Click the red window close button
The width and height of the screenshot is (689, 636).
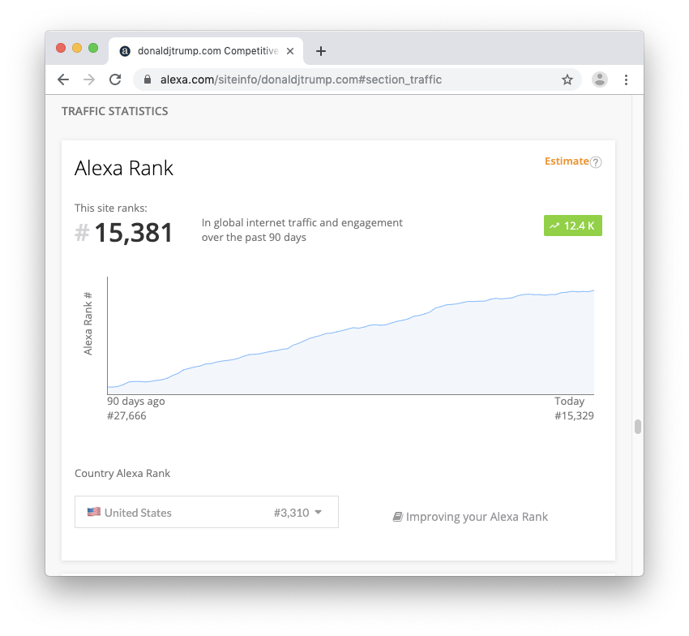click(61, 48)
